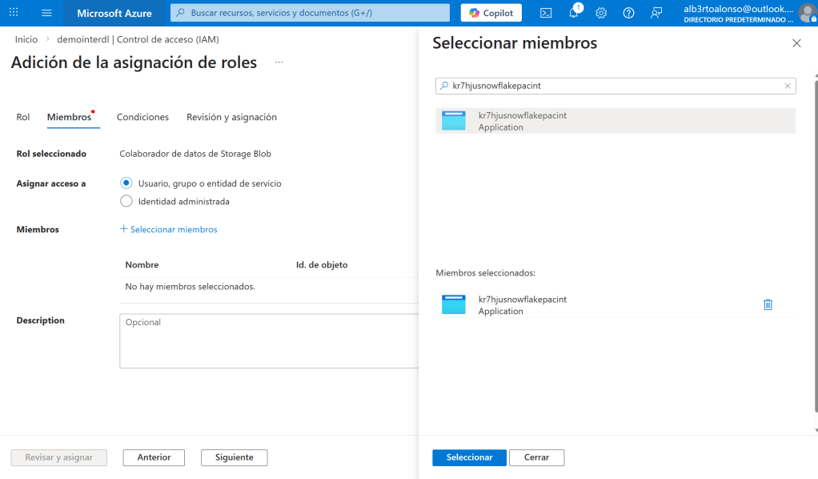Open the notifications bell
818x479 pixels.
coord(574,13)
